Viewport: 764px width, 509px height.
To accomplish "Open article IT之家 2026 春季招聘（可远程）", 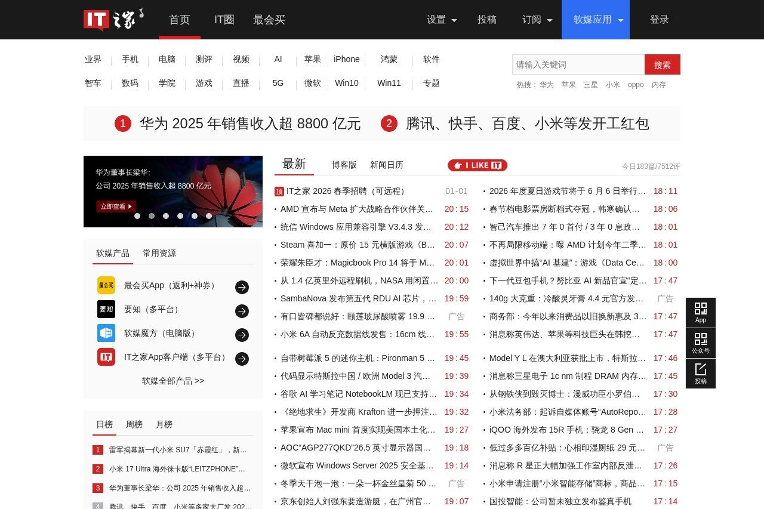I will point(347,191).
